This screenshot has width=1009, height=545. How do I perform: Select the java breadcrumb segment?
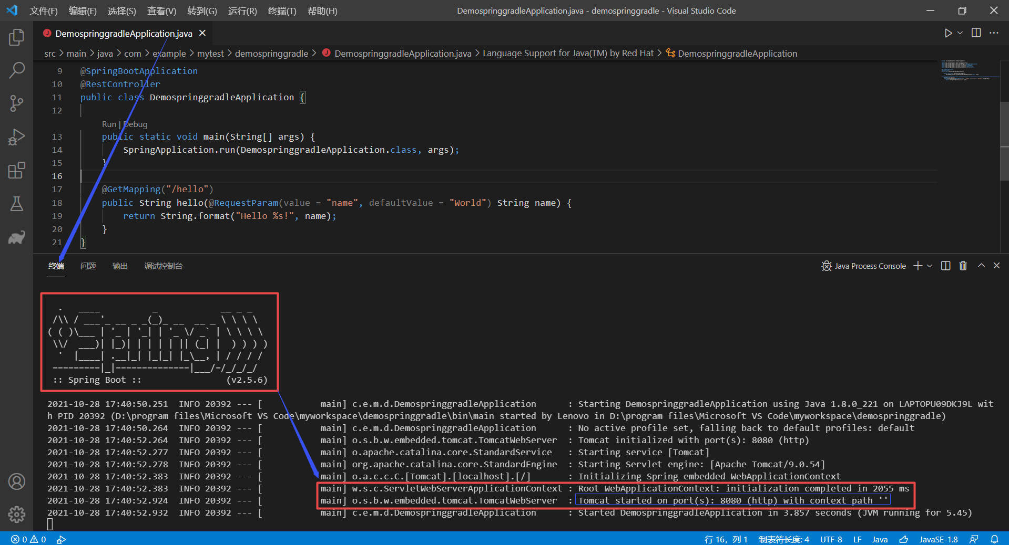(105, 54)
